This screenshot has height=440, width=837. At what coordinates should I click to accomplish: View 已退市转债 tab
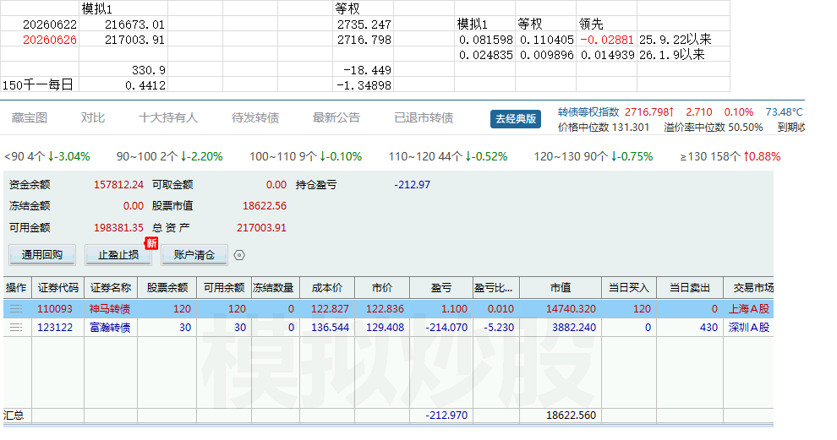[x=424, y=118]
